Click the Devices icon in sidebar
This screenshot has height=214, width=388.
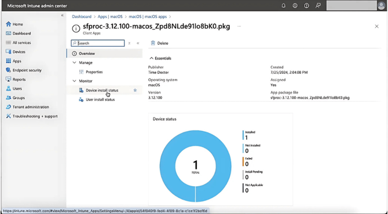click(9, 51)
